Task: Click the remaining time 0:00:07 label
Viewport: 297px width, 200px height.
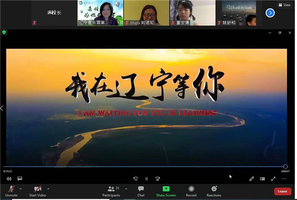Action: 285,171
